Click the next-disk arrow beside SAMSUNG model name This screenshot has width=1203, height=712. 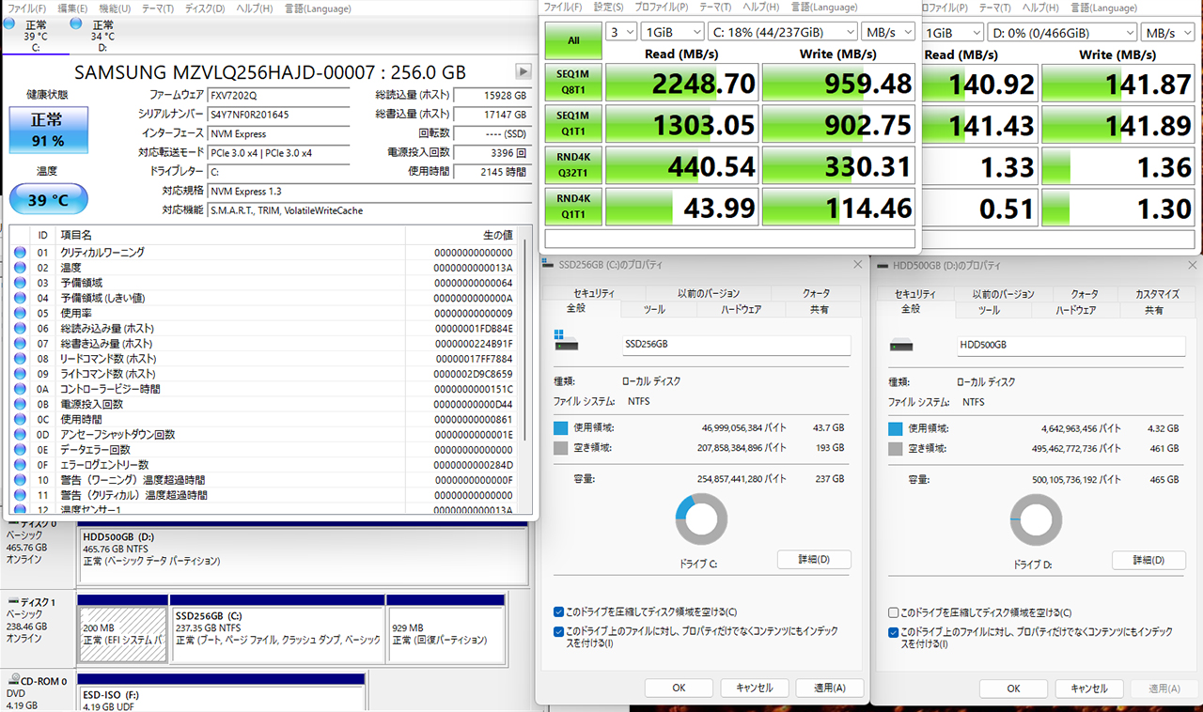click(523, 72)
